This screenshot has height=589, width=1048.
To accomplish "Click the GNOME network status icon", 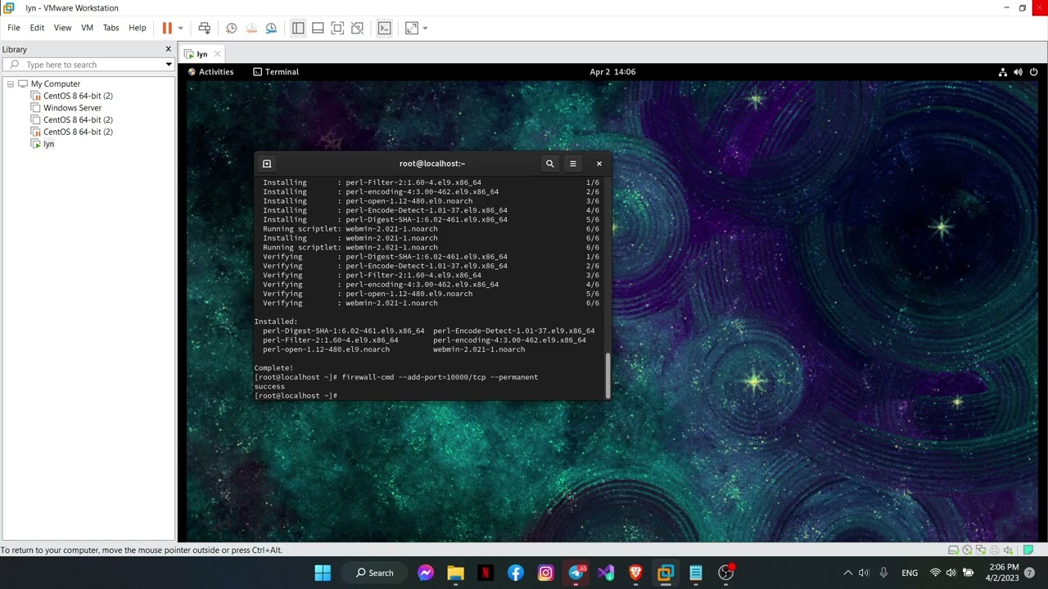I will (x=1003, y=72).
